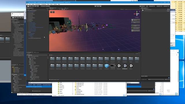Open the Assets menu
Viewport: 185px width, 104px height.
click(x=33, y=4)
